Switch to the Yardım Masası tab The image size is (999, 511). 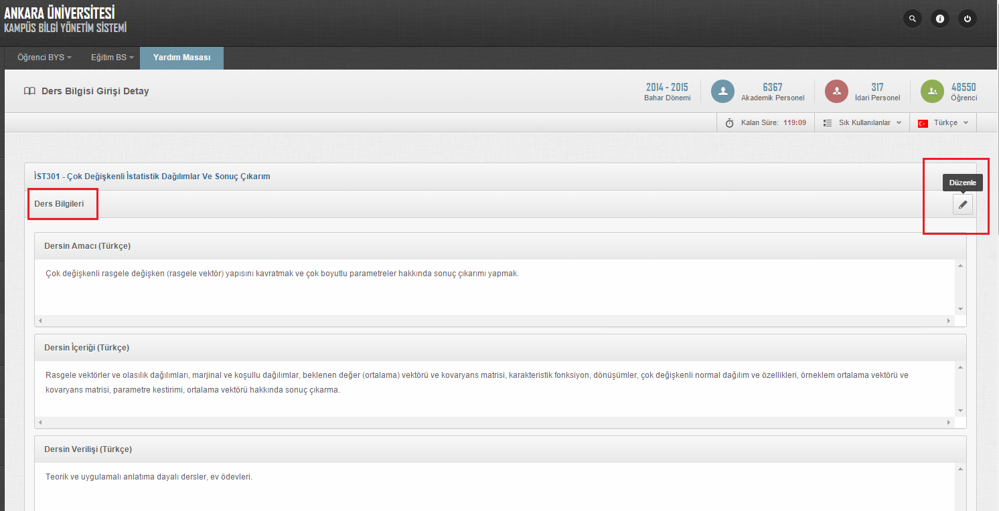point(181,58)
